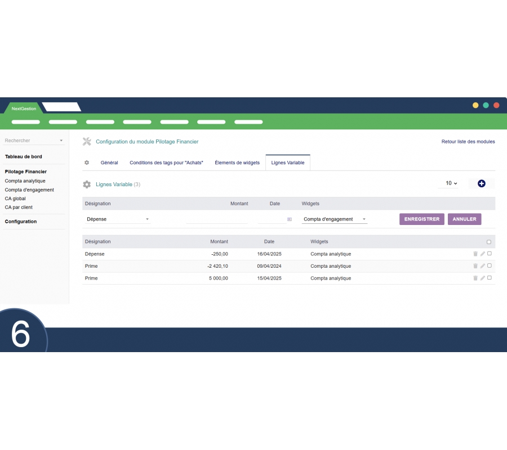Screen dimensions: 507x450
Task: Click the date picker calendar icon
Action: 290,219
